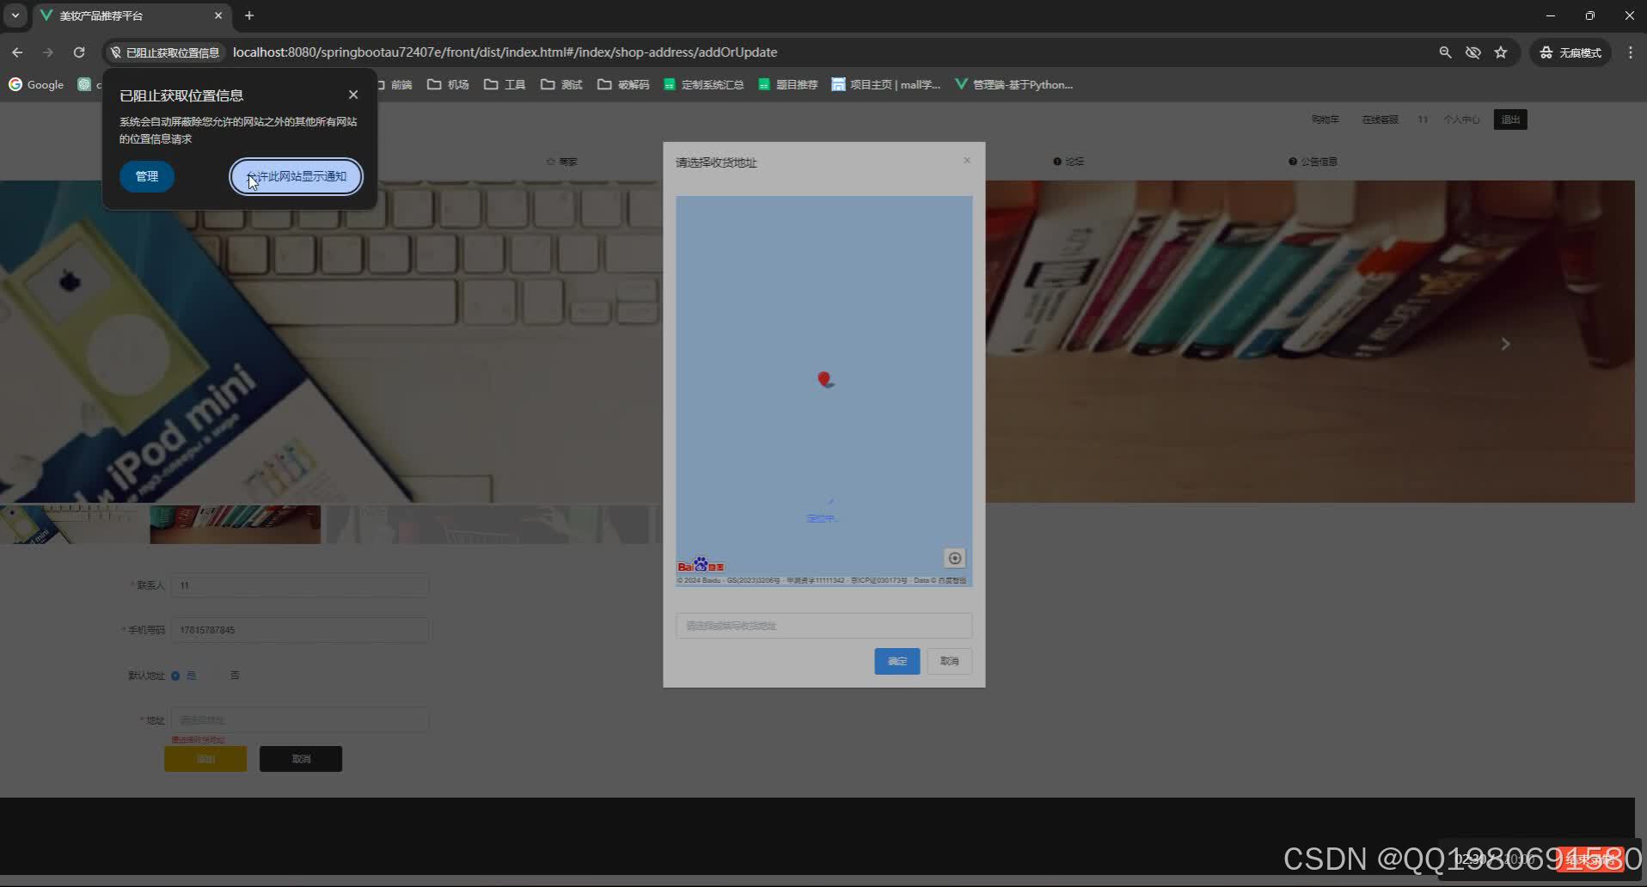The image size is (1647, 887).
Task: Open the tab search dropdown arrow
Action: point(15,15)
